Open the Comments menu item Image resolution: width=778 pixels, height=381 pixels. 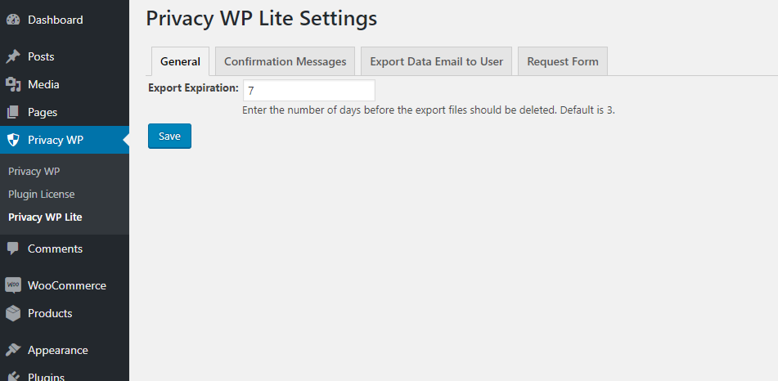coord(55,249)
